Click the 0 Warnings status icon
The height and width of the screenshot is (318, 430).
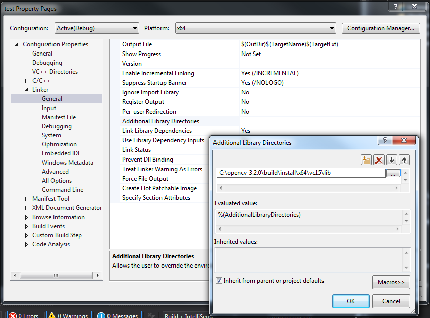[51, 314]
